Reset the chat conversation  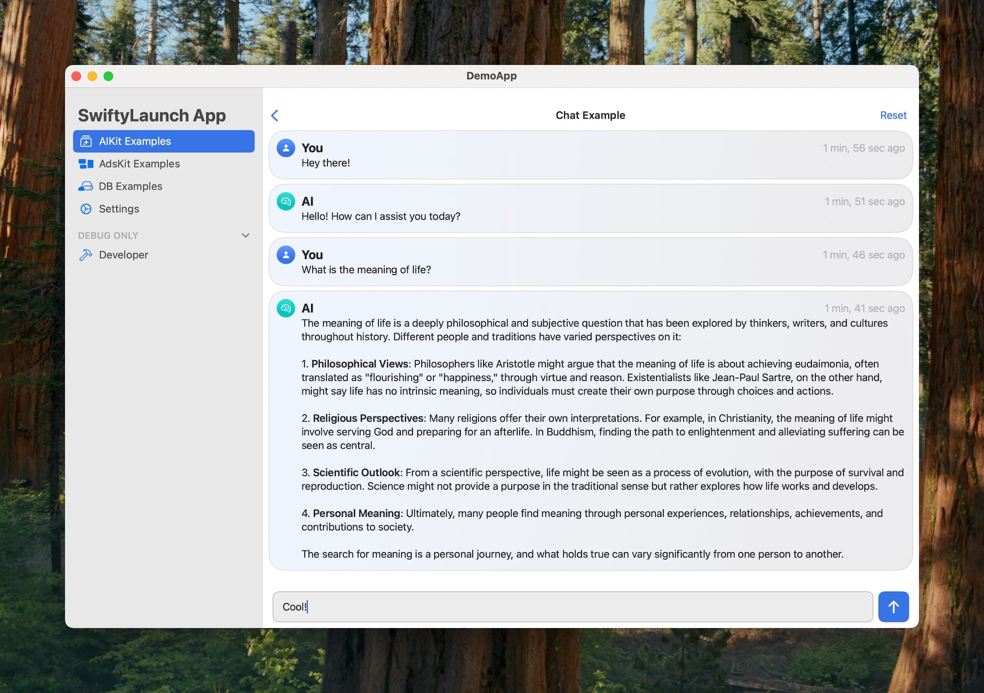point(893,115)
